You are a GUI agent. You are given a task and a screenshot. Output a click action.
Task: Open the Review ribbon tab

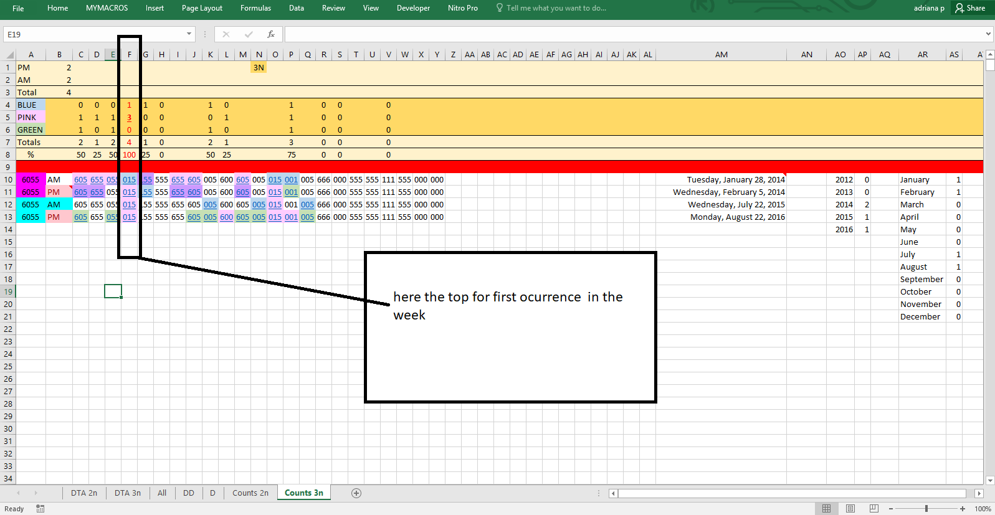click(333, 8)
